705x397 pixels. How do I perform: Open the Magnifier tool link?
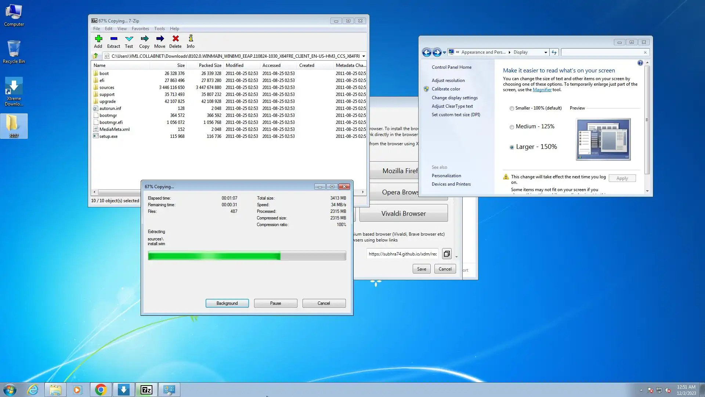[542, 90]
